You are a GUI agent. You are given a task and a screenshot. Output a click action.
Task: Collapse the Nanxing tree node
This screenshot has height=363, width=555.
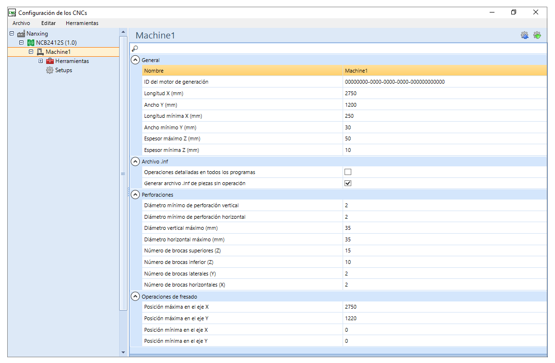tap(12, 33)
